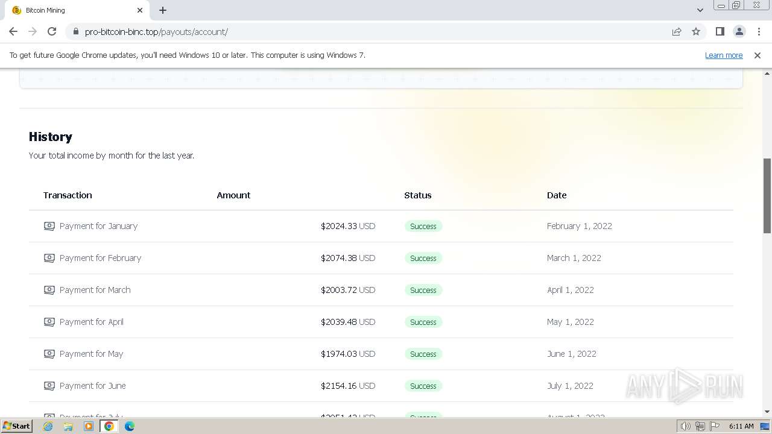Open Windows Media Player taskbar icon
772x434 pixels.
(x=89, y=426)
